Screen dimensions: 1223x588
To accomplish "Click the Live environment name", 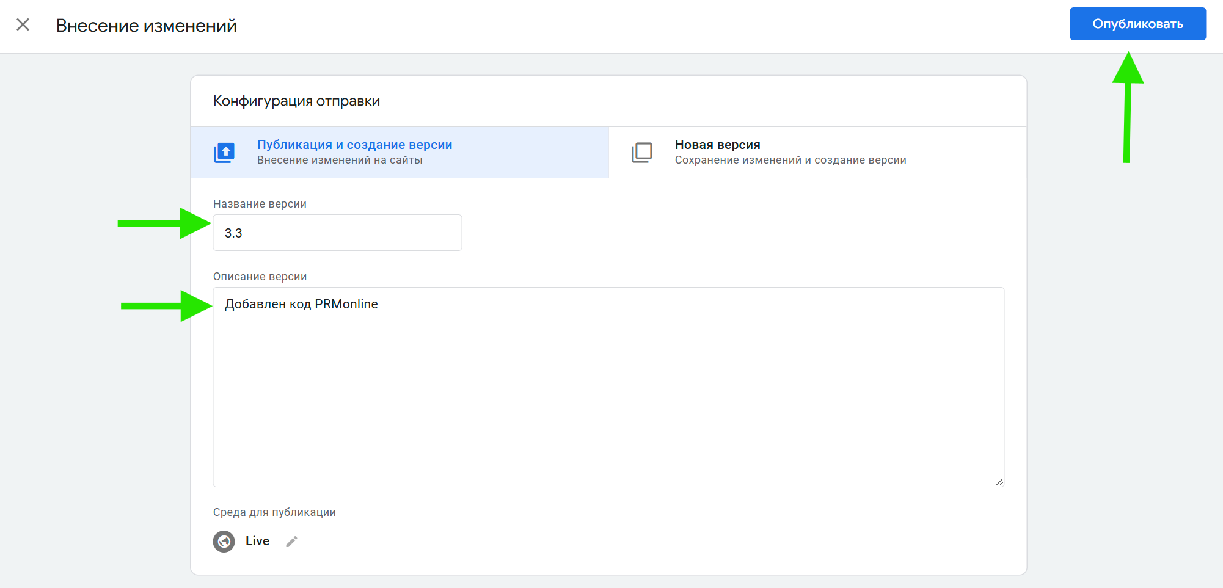I will 257,541.
